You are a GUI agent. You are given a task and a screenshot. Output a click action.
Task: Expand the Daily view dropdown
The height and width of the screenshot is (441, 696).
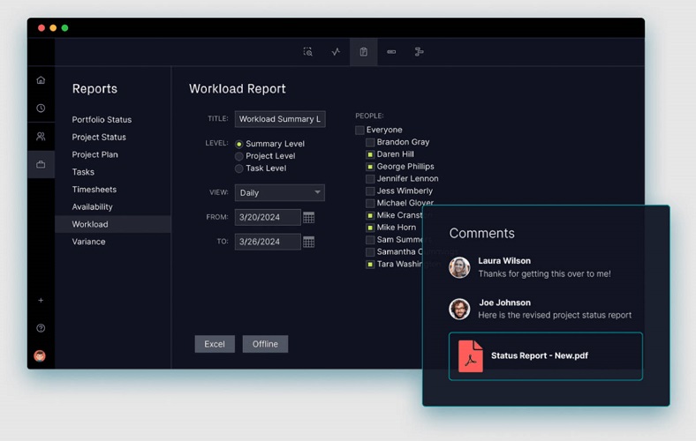pyautogui.click(x=279, y=192)
